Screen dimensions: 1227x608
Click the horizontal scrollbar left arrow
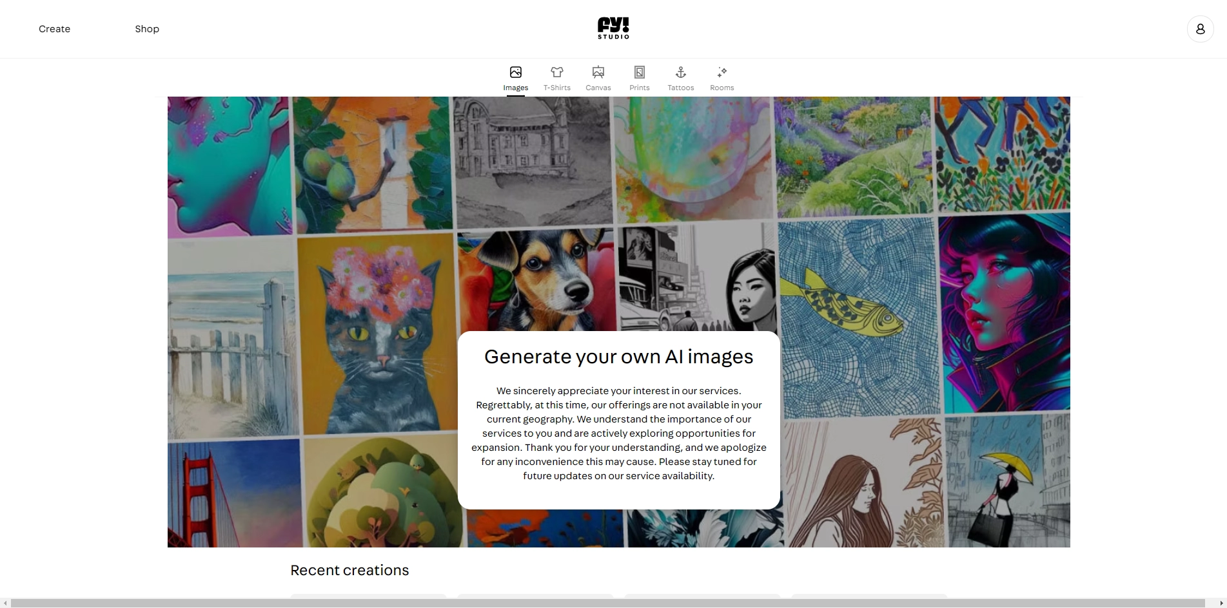(x=5, y=603)
